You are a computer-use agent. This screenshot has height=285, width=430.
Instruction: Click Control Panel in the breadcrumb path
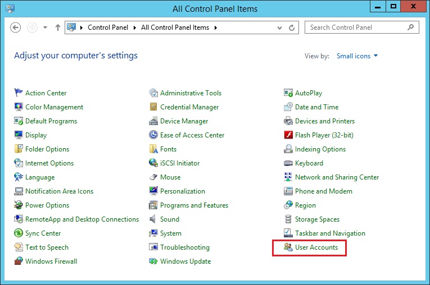click(108, 27)
